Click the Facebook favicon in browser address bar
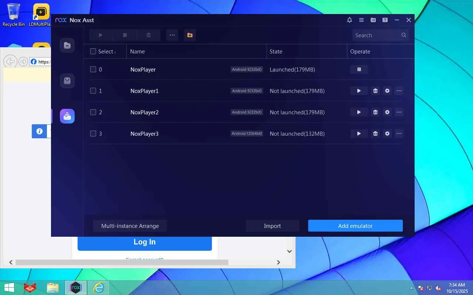Screen dimensions: 473x295 point(34,62)
